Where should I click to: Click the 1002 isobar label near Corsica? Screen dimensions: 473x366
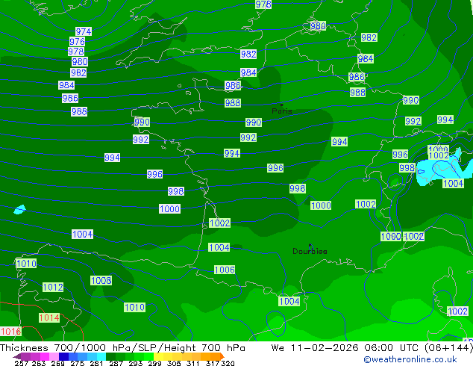(457, 311)
